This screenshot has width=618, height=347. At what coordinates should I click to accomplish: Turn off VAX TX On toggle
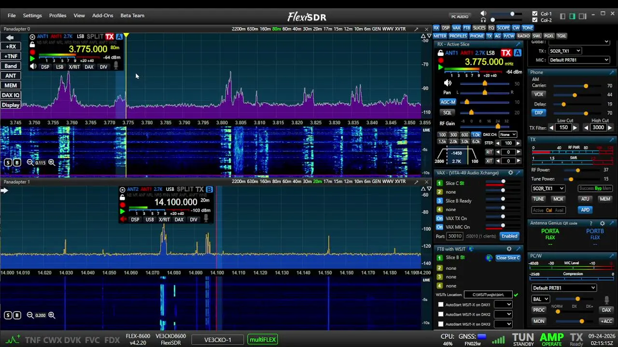439,218
